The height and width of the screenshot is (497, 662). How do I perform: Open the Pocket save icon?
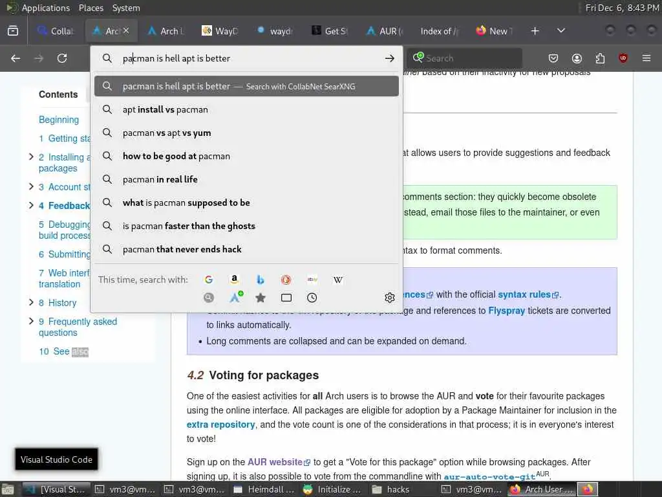click(x=553, y=58)
